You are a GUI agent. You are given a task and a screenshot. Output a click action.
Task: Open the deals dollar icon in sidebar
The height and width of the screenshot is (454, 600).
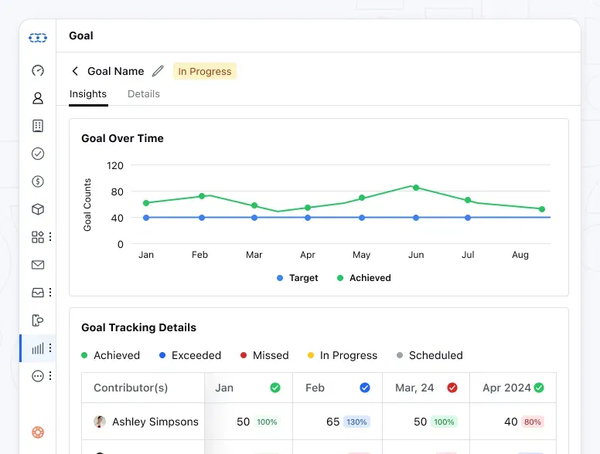coord(38,181)
